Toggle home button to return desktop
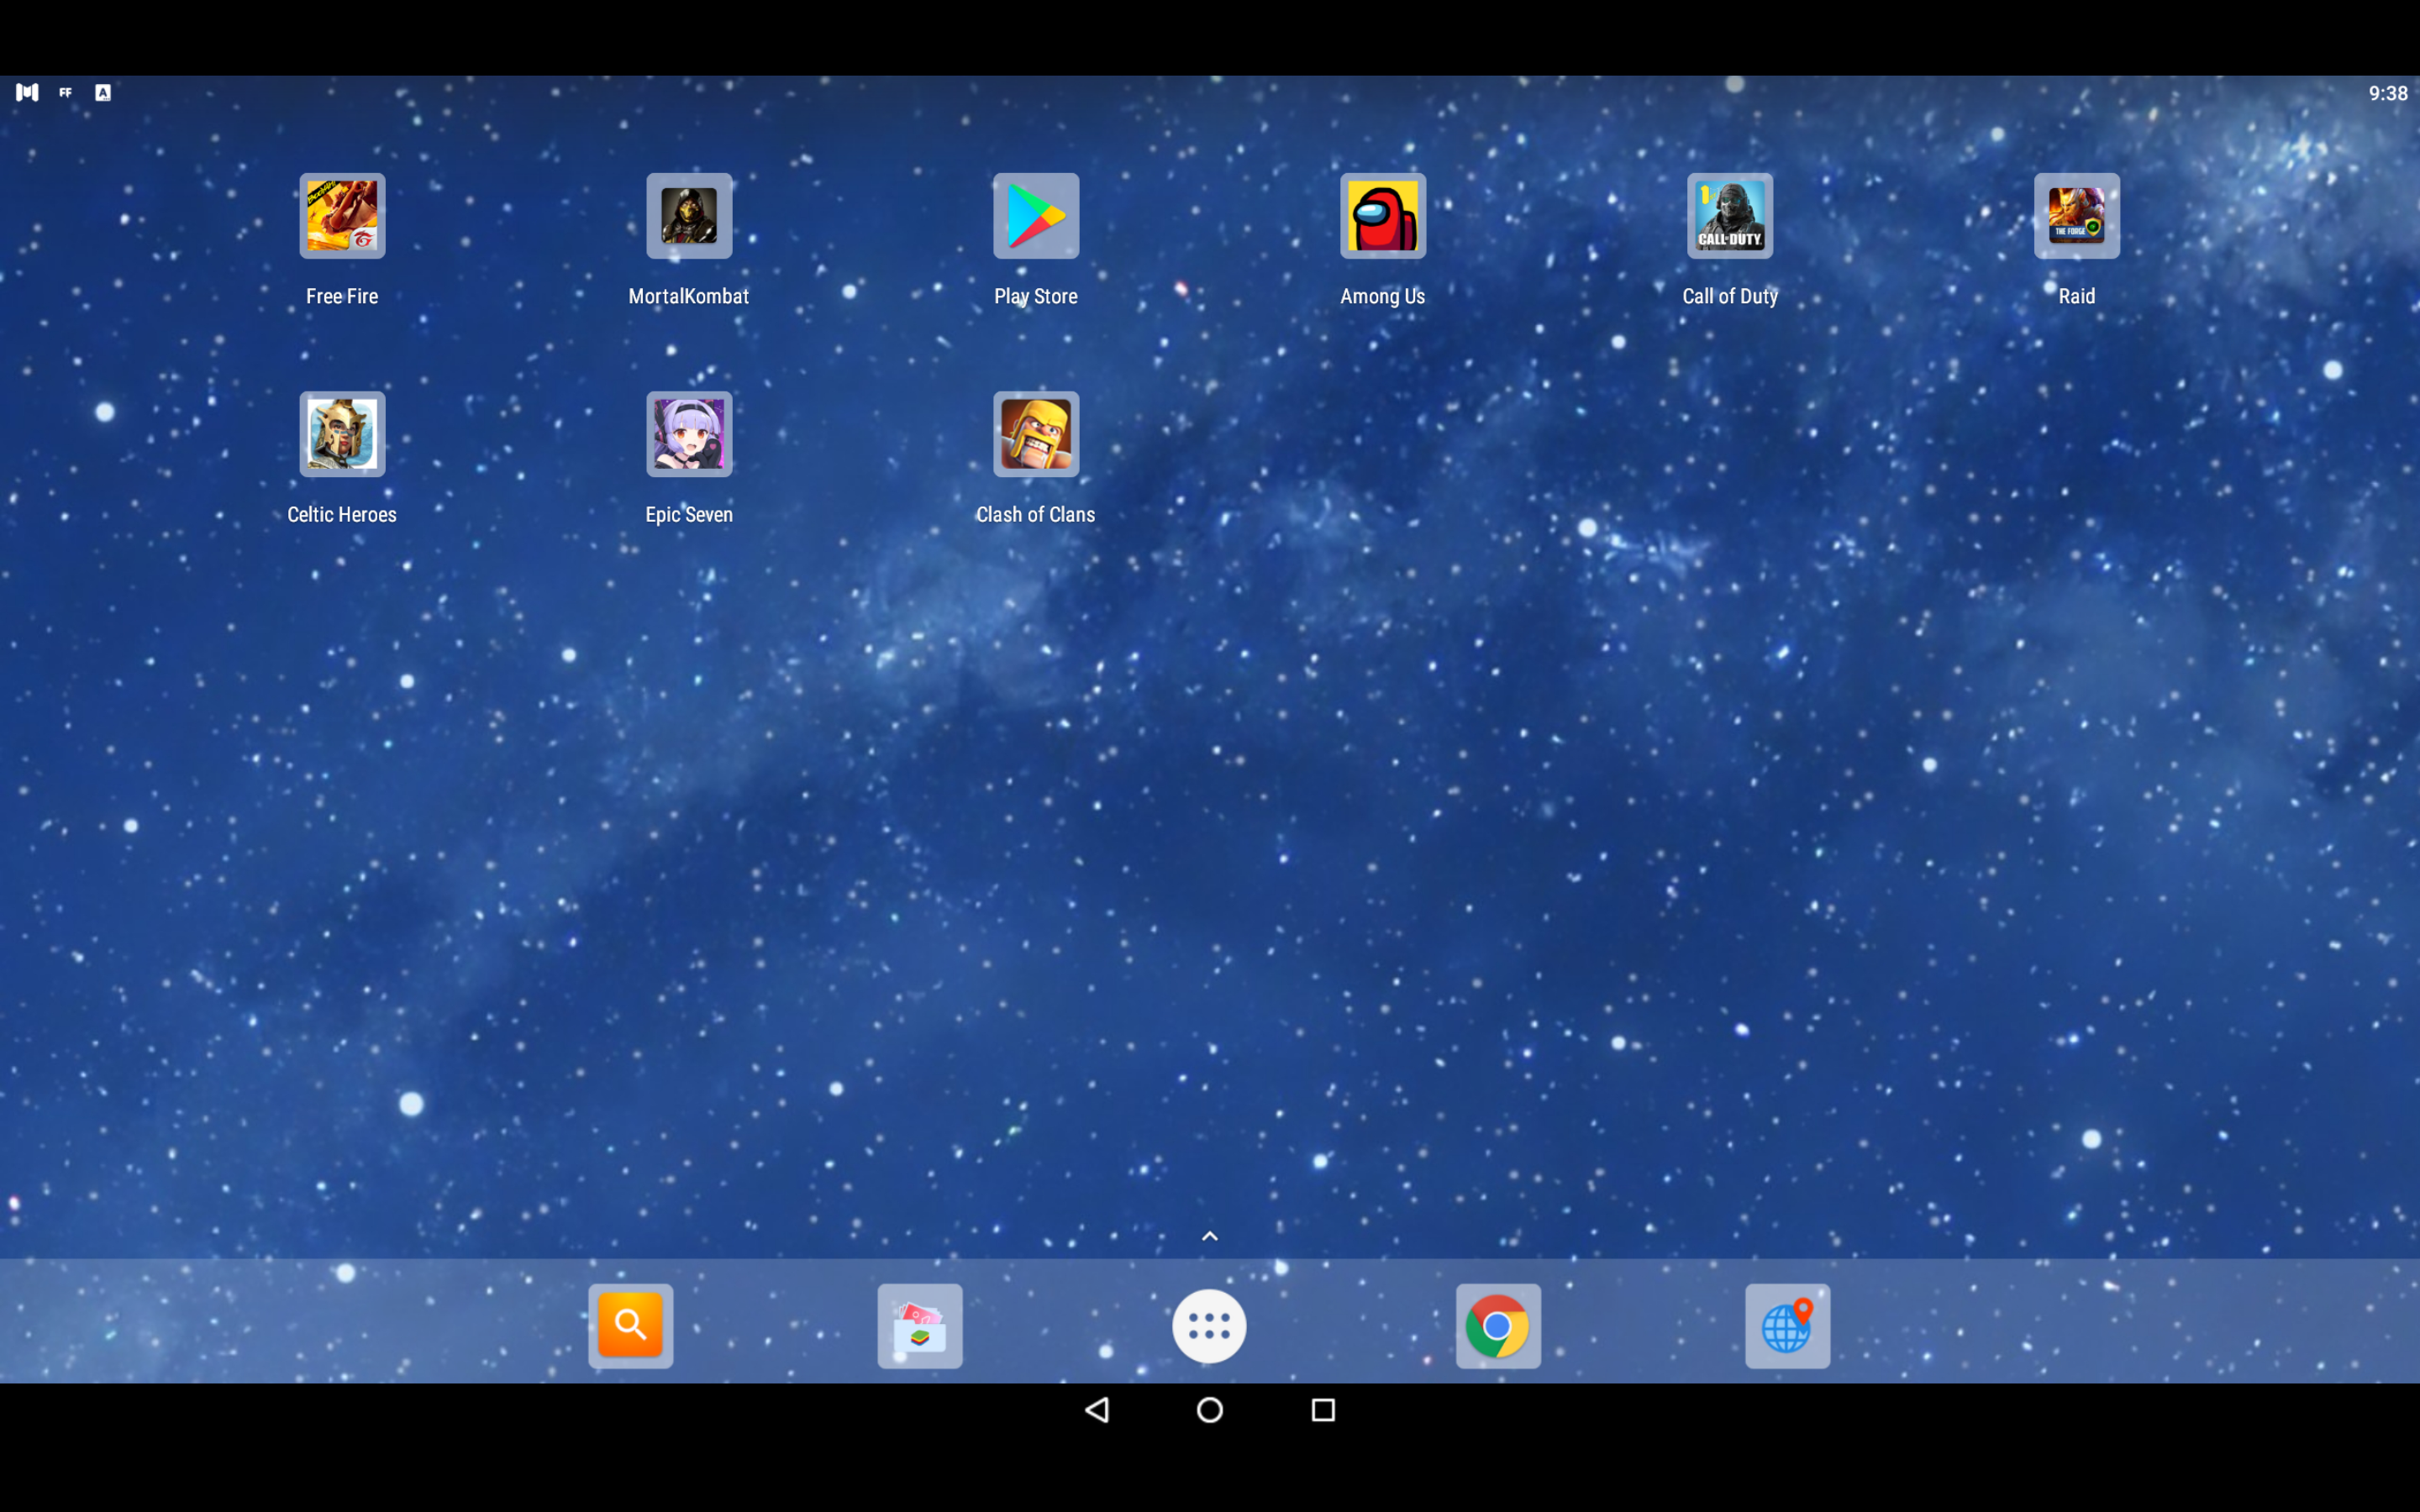This screenshot has height=1512, width=2420. (1209, 1411)
